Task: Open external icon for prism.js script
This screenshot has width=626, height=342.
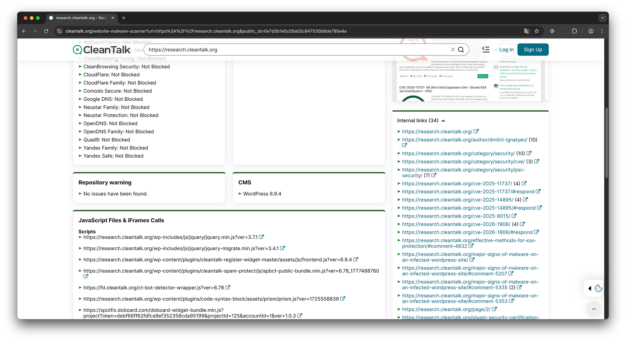Action: coord(343,299)
